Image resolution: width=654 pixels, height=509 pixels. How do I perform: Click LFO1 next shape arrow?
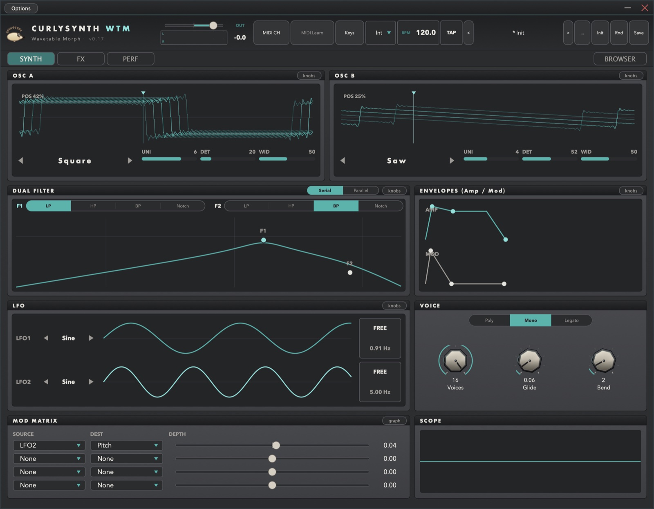click(91, 338)
